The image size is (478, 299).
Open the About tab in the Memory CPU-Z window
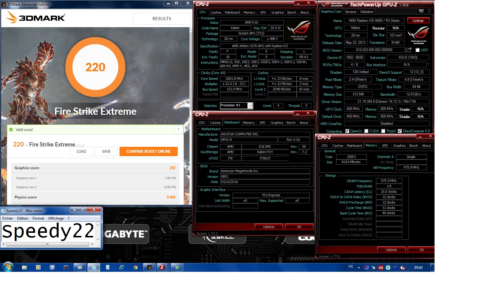[x=426, y=146]
